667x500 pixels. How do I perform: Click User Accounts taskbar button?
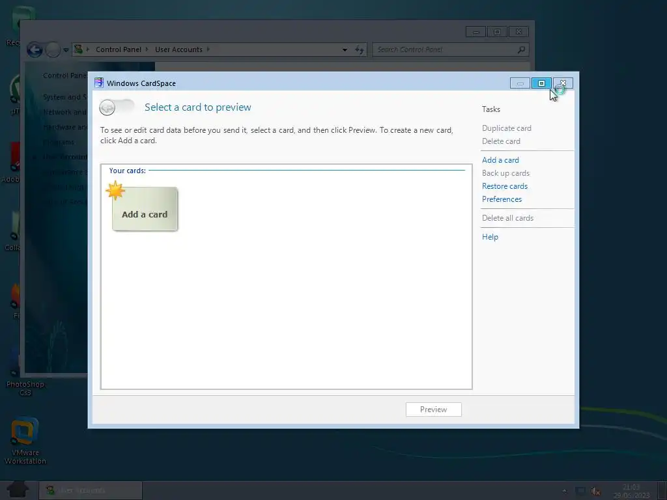click(90, 490)
